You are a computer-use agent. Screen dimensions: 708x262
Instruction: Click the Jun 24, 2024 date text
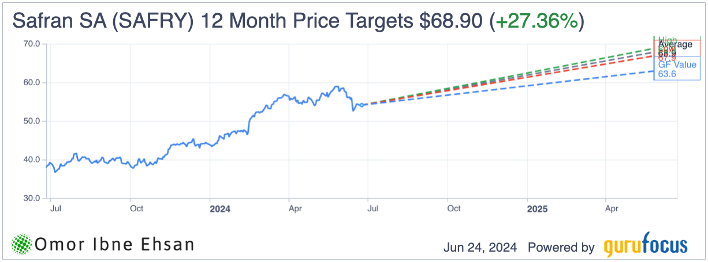[x=482, y=248]
